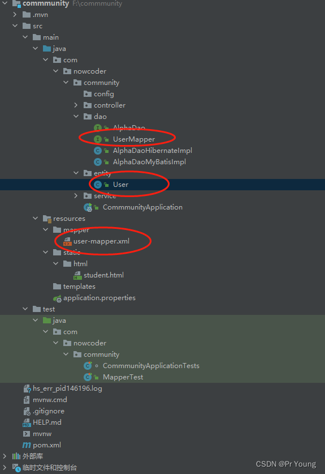Select AlphaDaoMyBatisImpl in the dao package
The image size is (325, 474).
click(149, 162)
